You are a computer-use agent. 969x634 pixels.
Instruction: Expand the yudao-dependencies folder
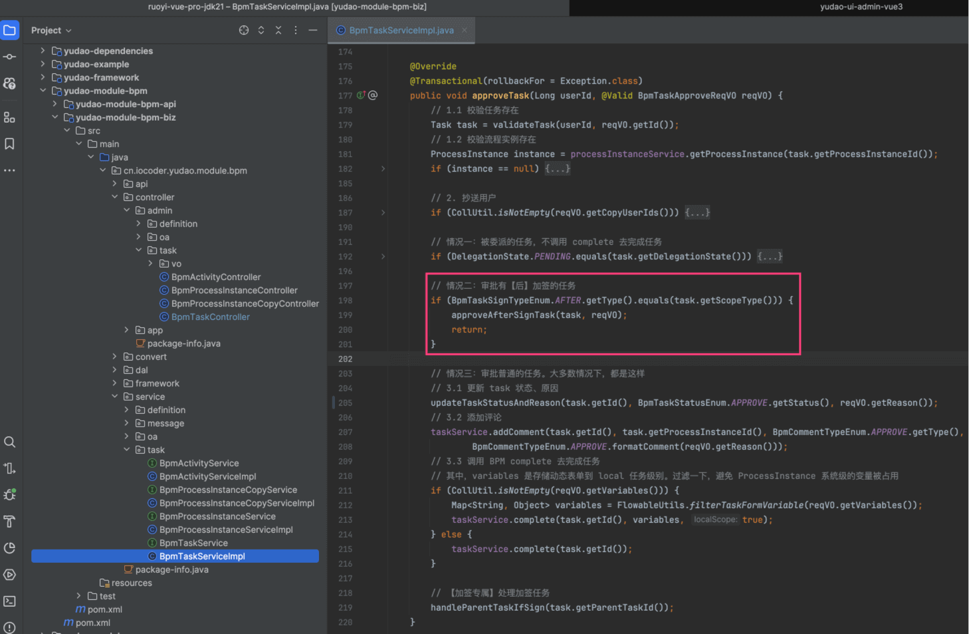point(43,51)
